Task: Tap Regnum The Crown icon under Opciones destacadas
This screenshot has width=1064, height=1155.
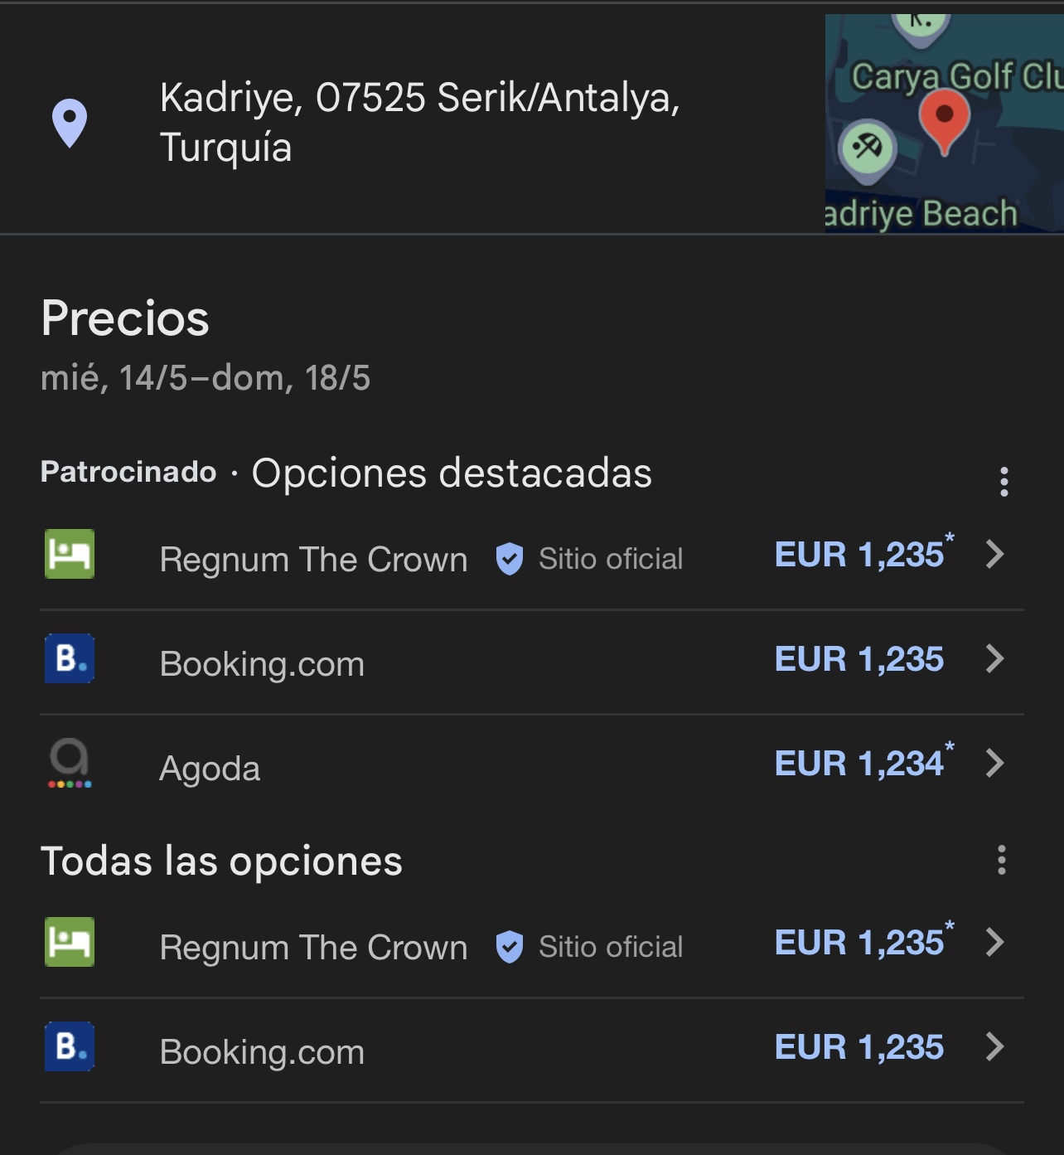Action: pos(70,554)
